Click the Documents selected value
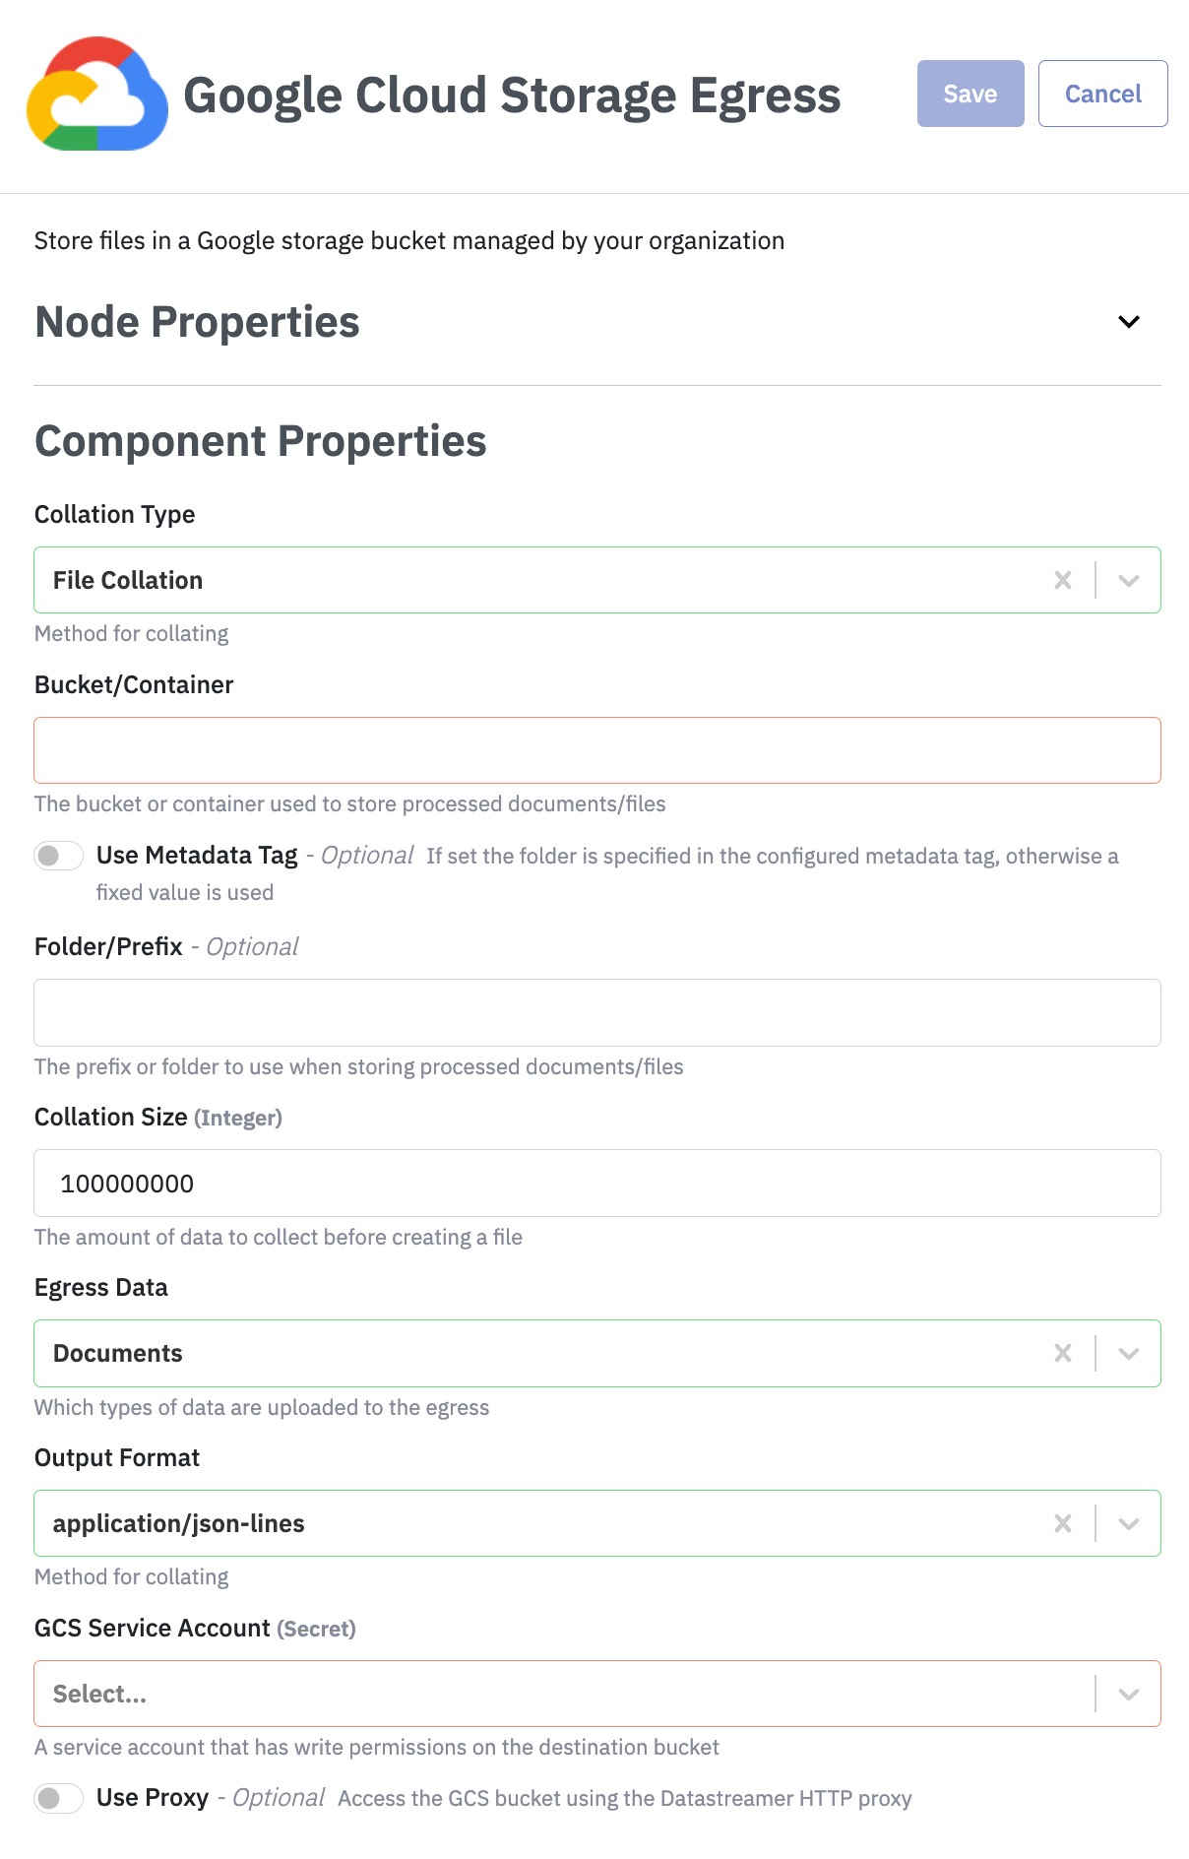 pyautogui.click(x=118, y=1353)
